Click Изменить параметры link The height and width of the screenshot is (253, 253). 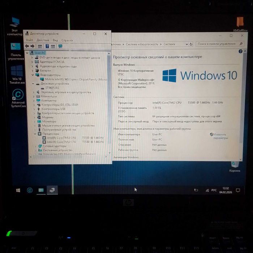219,136
